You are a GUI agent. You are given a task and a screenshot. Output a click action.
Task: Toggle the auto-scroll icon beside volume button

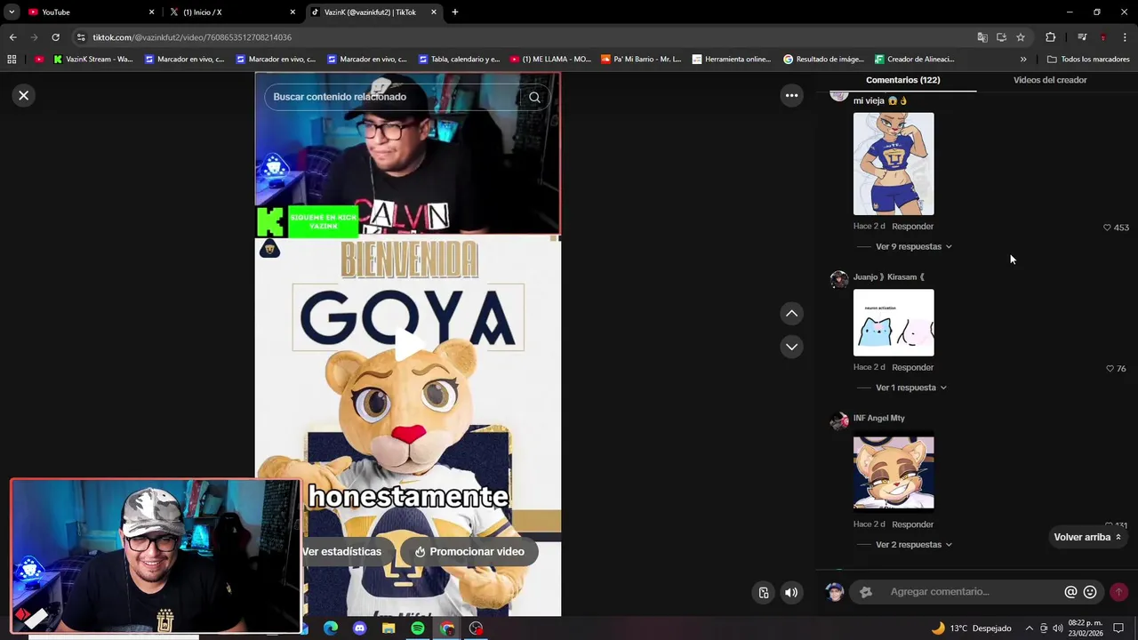click(764, 593)
